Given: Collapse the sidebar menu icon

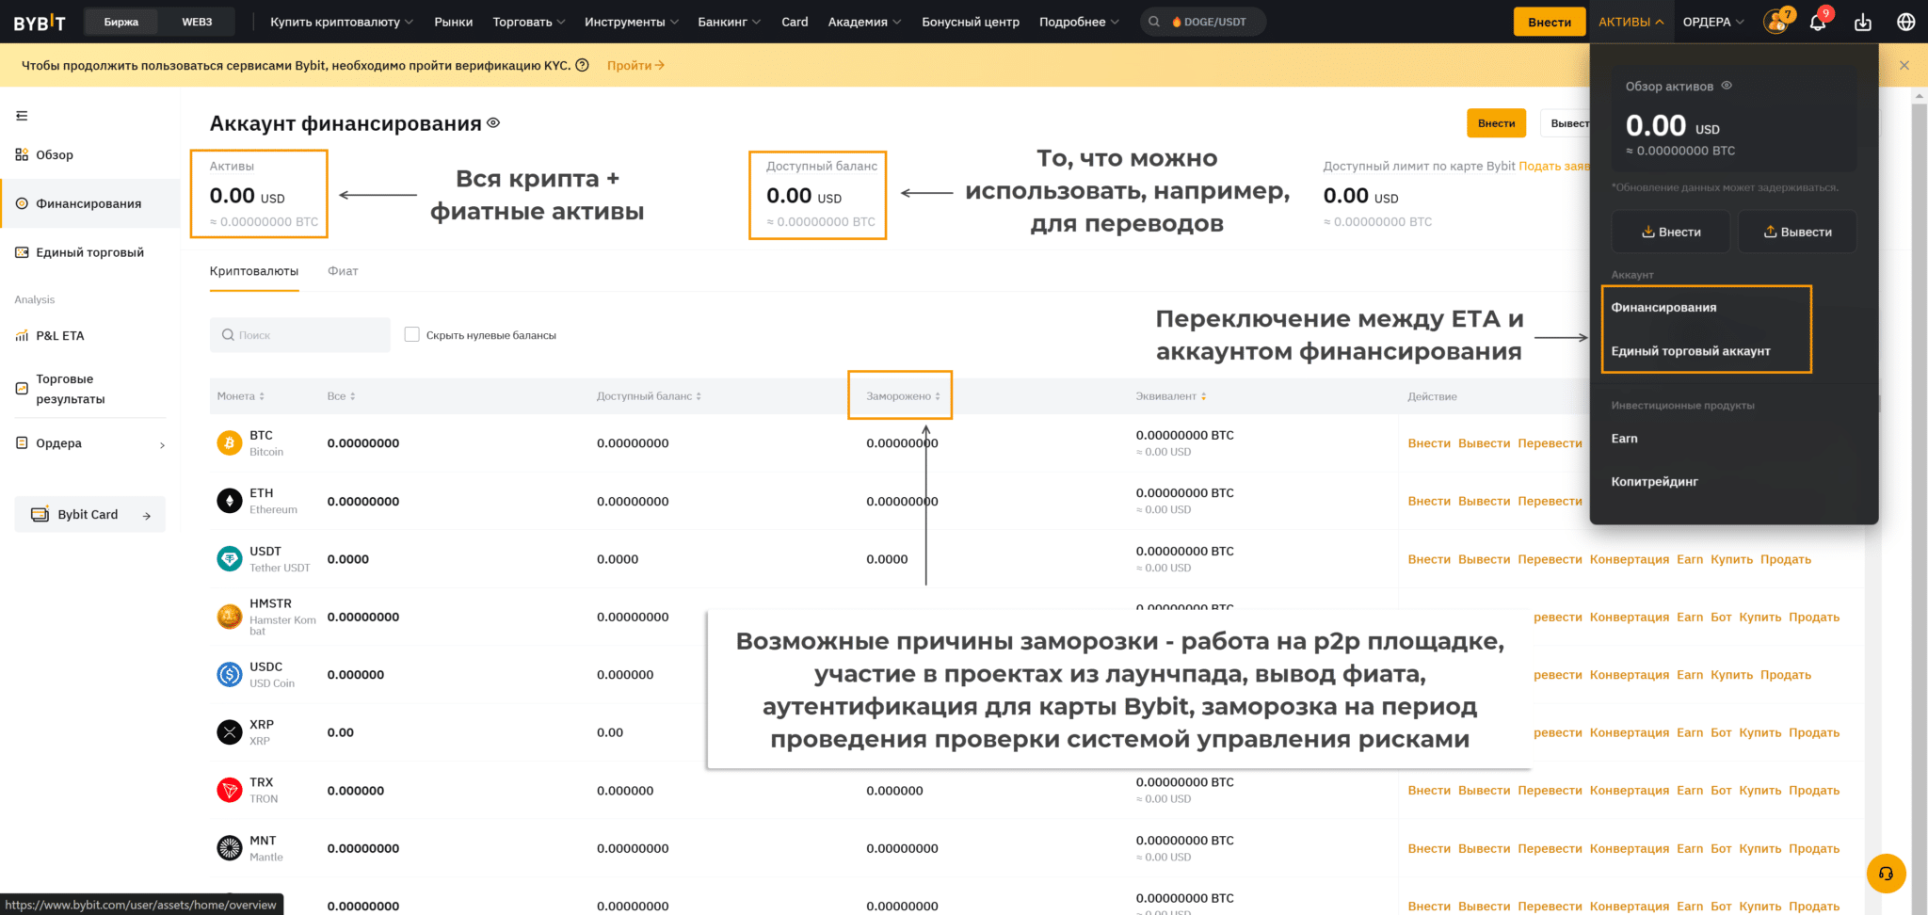Looking at the screenshot, I should coord(22,116).
